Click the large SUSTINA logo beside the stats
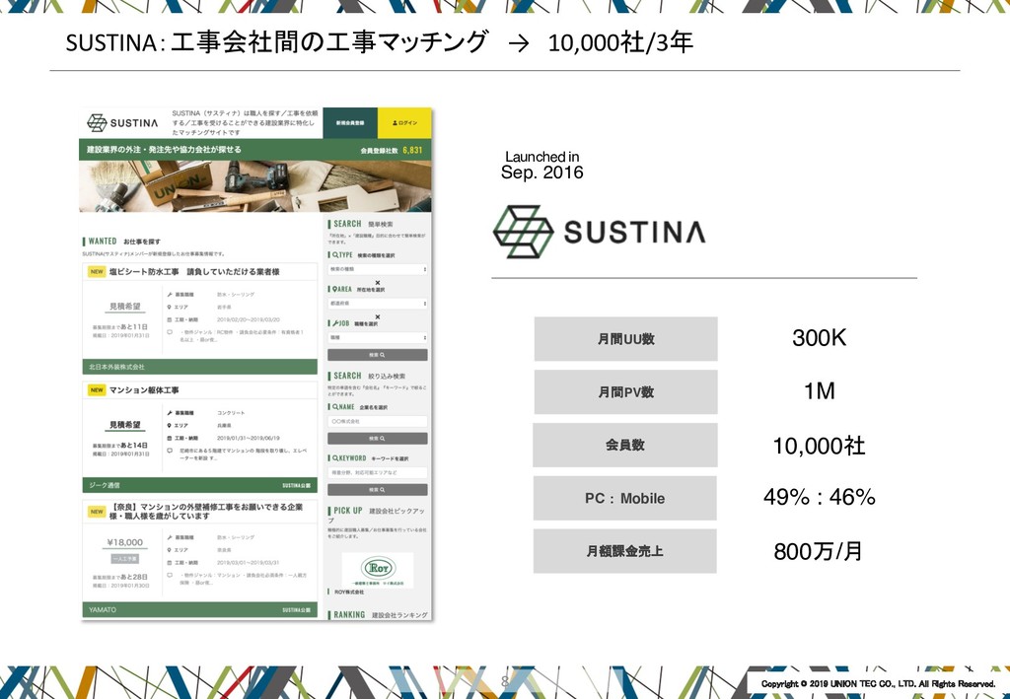 pyautogui.click(x=599, y=232)
